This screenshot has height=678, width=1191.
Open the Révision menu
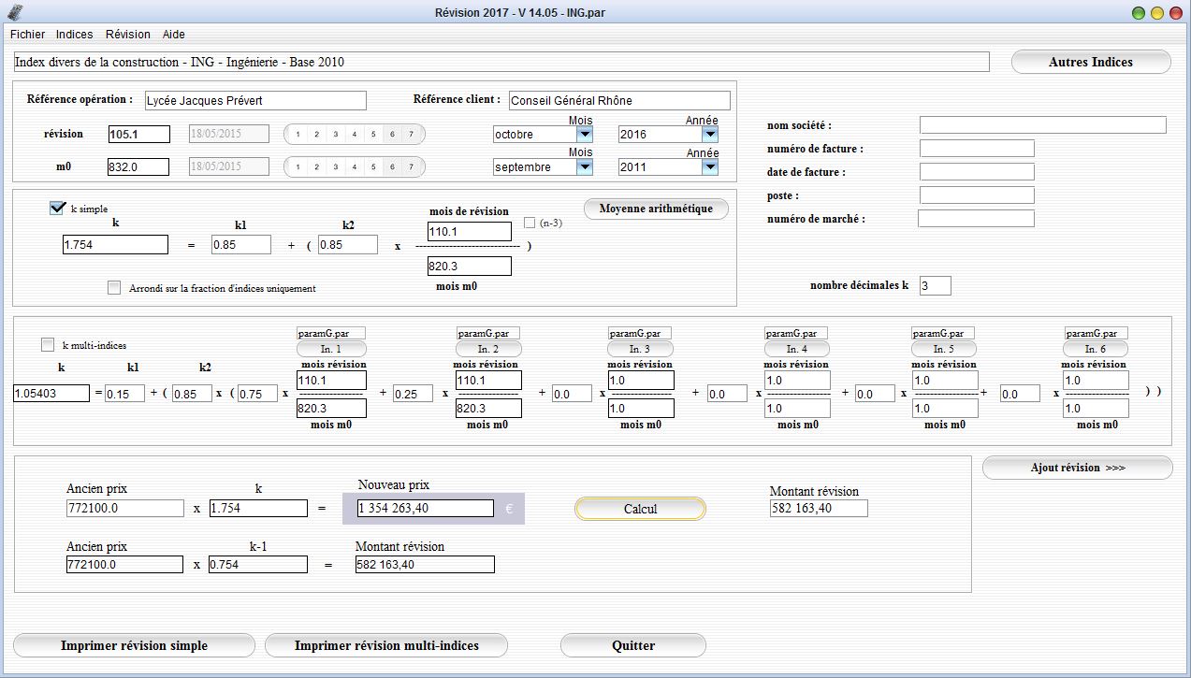click(128, 35)
